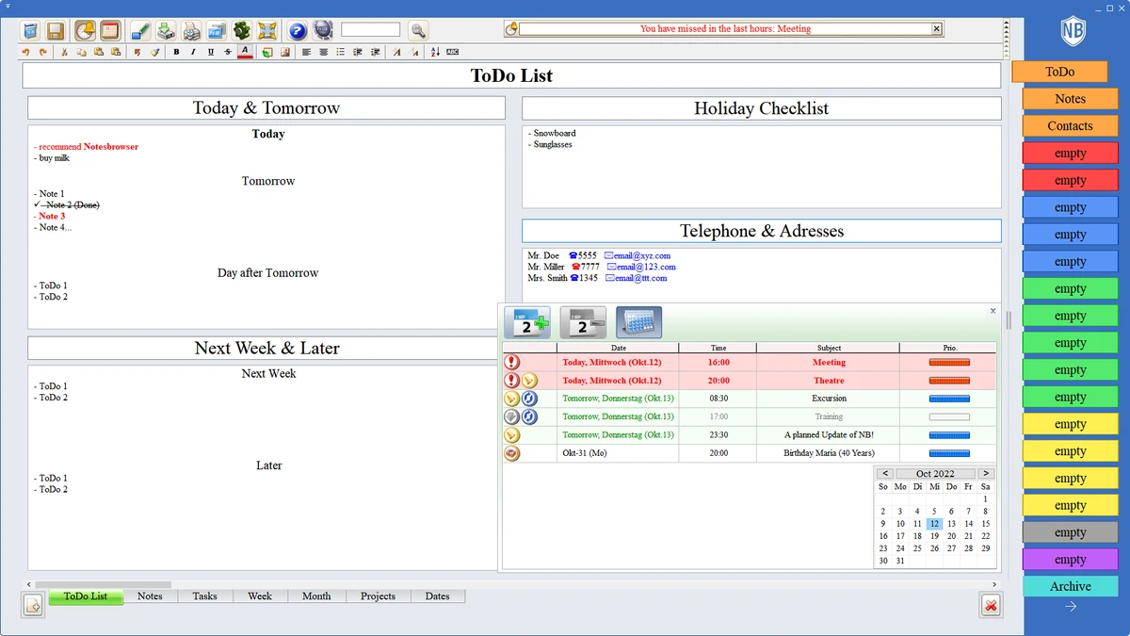This screenshot has width=1130, height=636.
Task: Click the Meeting row priority bar
Action: (949, 362)
